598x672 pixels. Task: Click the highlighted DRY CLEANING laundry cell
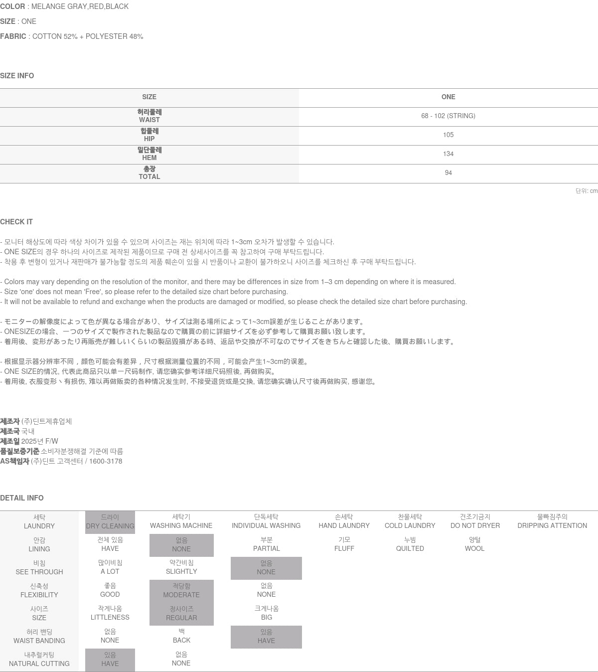pyautogui.click(x=110, y=522)
